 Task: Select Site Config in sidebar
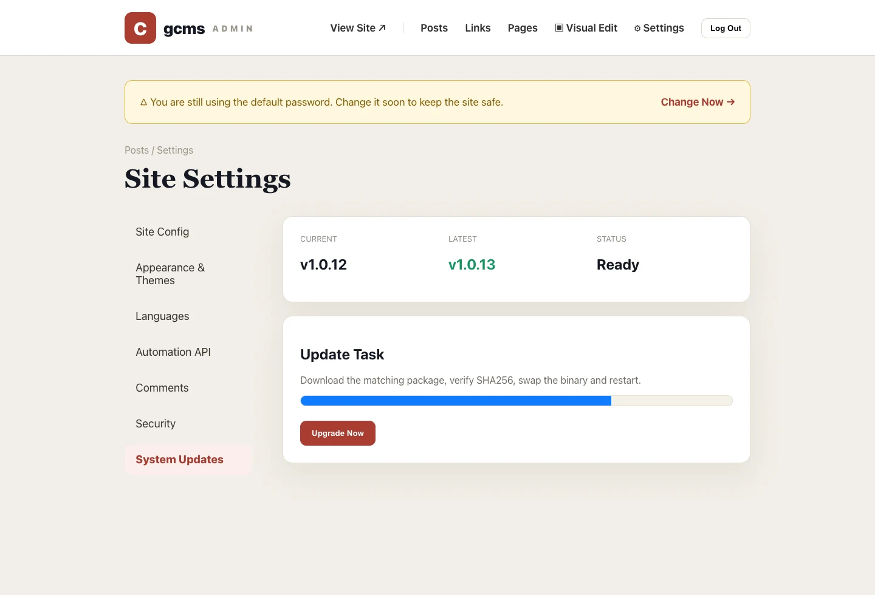click(188, 232)
